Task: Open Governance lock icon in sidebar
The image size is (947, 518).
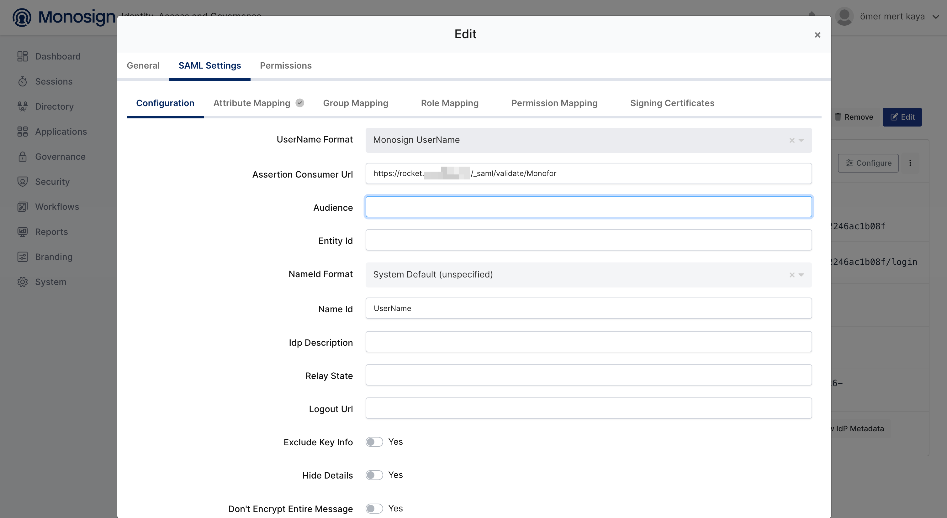Action: (x=23, y=156)
